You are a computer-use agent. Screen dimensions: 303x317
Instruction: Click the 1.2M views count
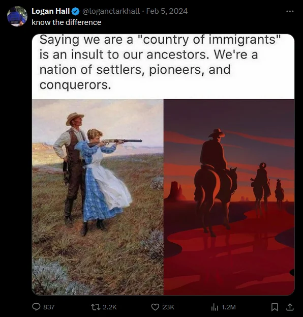(229, 307)
